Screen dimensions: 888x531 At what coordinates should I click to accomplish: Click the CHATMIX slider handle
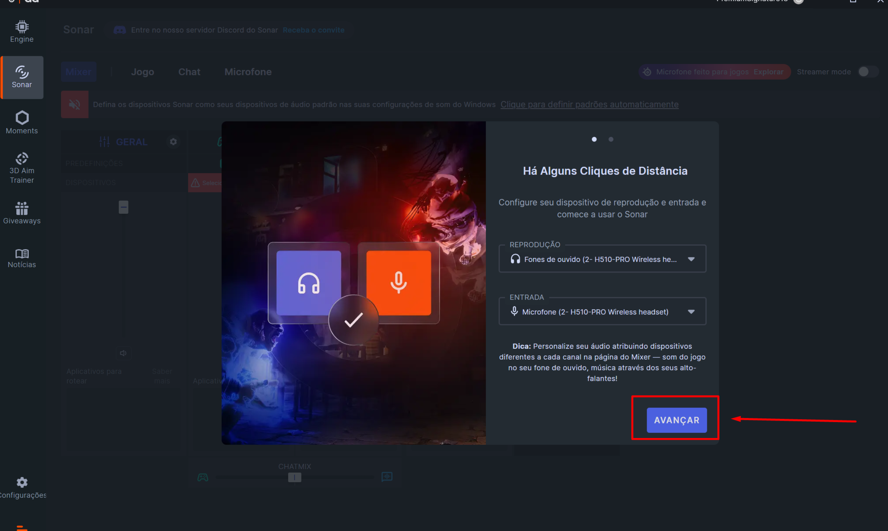294,477
